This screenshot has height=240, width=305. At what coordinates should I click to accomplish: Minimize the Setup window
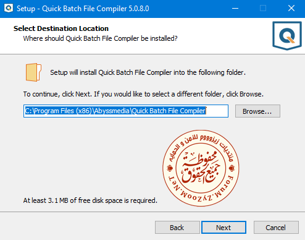(235, 9)
